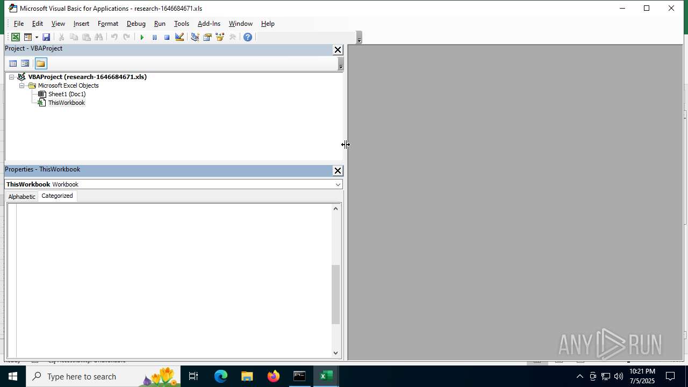Screen dimensions: 688x387
Task: Click the Break pause icon
Action: [154, 37]
